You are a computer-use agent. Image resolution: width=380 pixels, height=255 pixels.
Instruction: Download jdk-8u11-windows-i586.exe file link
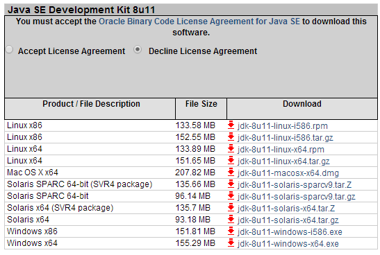pos(290,232)
